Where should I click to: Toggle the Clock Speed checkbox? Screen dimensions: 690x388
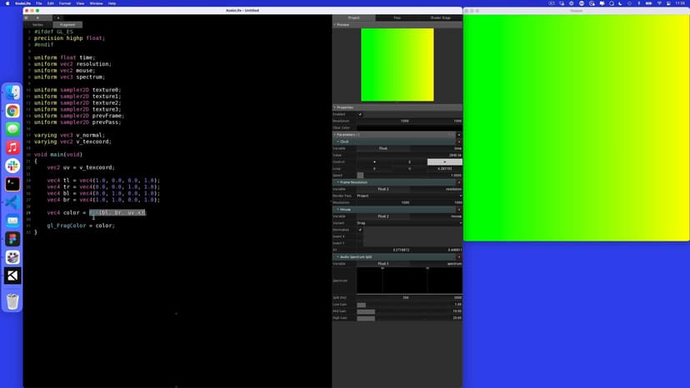click(360, 175)
